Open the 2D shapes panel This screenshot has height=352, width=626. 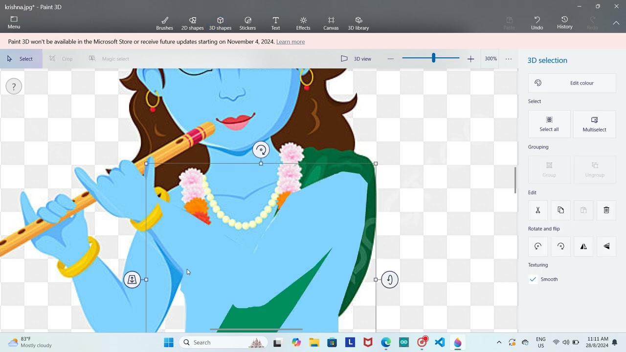click(192, 23)
